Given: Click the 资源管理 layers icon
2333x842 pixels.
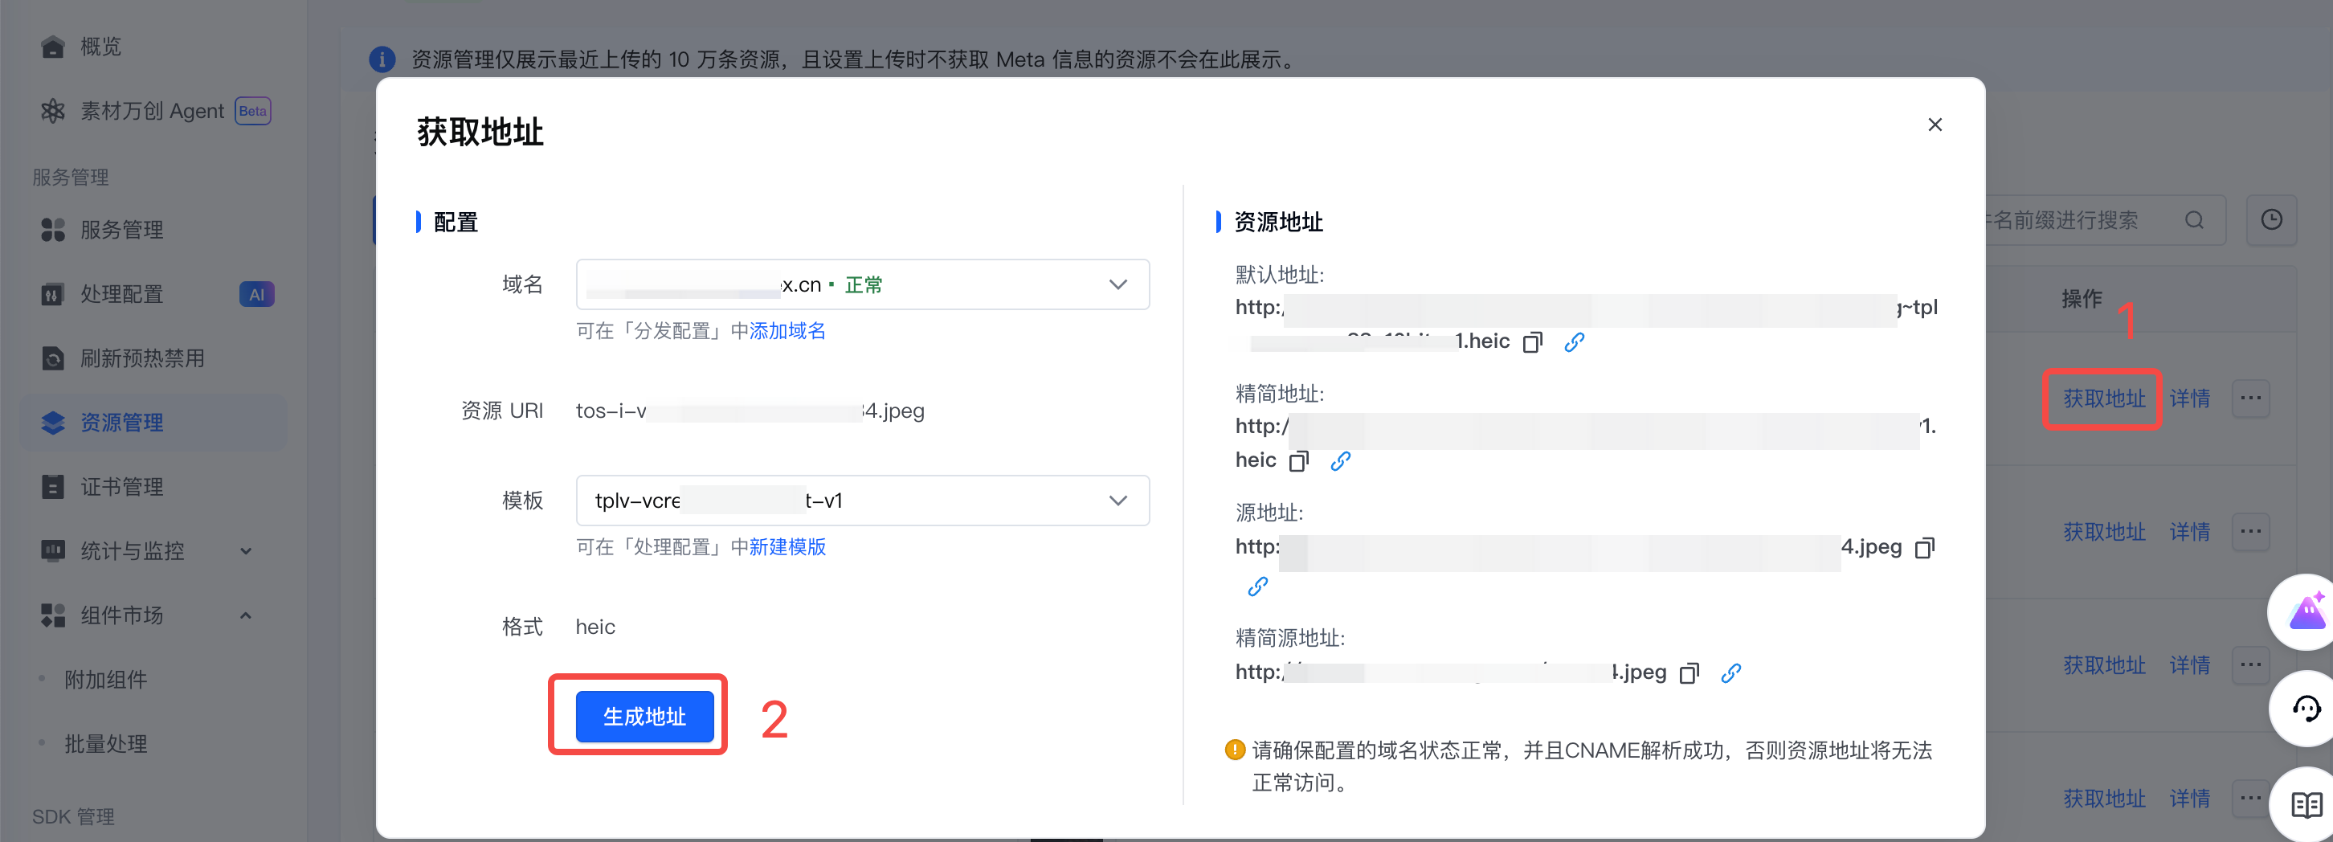Looking at the screenshot, I should pyautogui.click(x=52, y=423).
